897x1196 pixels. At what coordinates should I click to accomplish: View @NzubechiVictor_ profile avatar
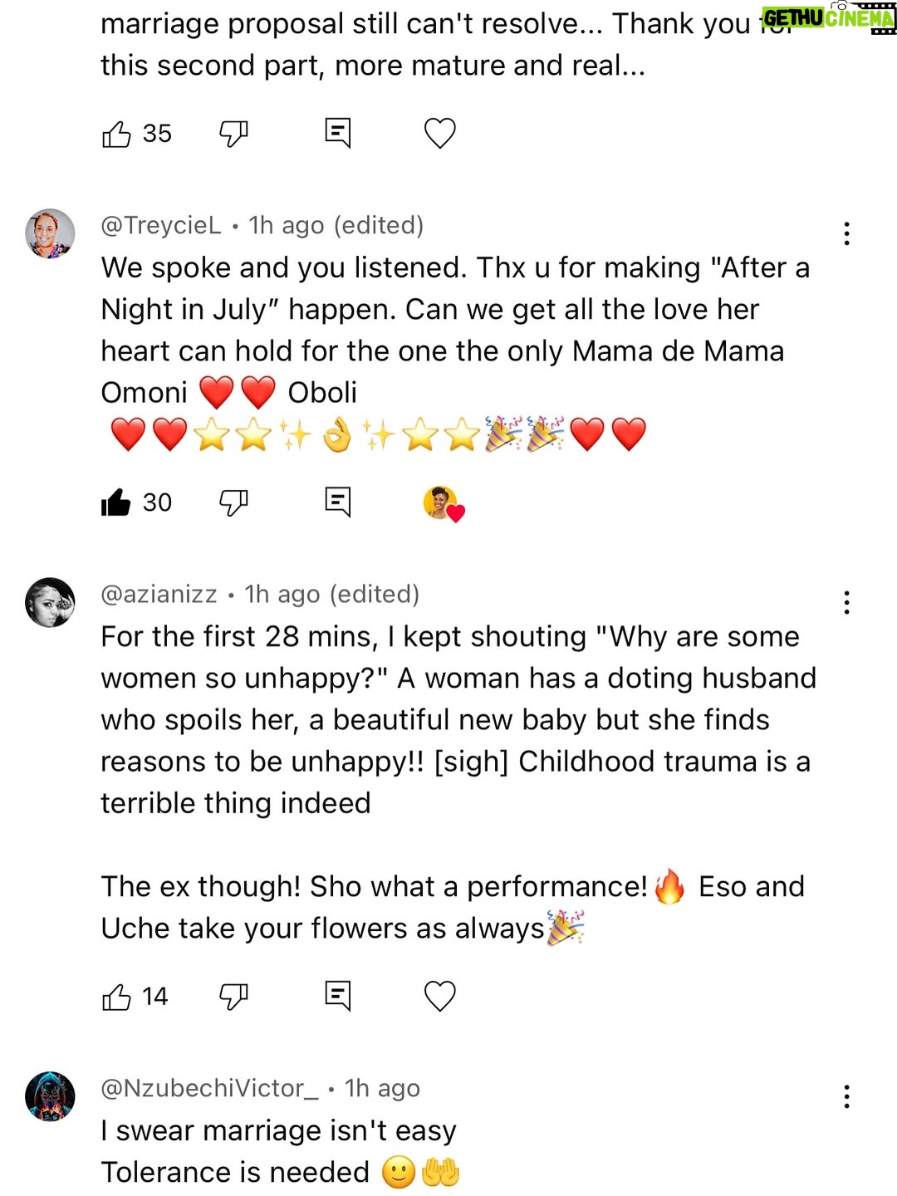[50, 1096]
